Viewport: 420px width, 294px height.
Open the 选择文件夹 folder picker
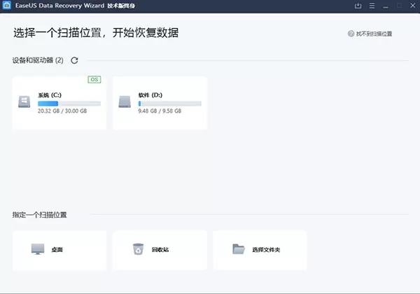pyautogui.click(x=260, y=250)
